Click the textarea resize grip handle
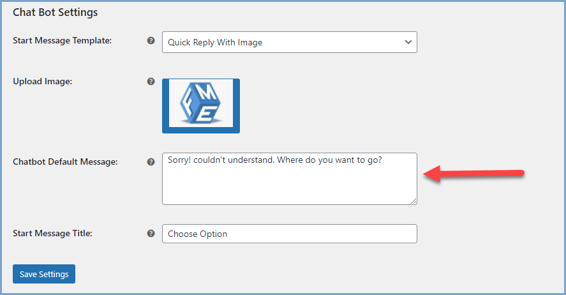The image size is (566, 295). [413, 201]
